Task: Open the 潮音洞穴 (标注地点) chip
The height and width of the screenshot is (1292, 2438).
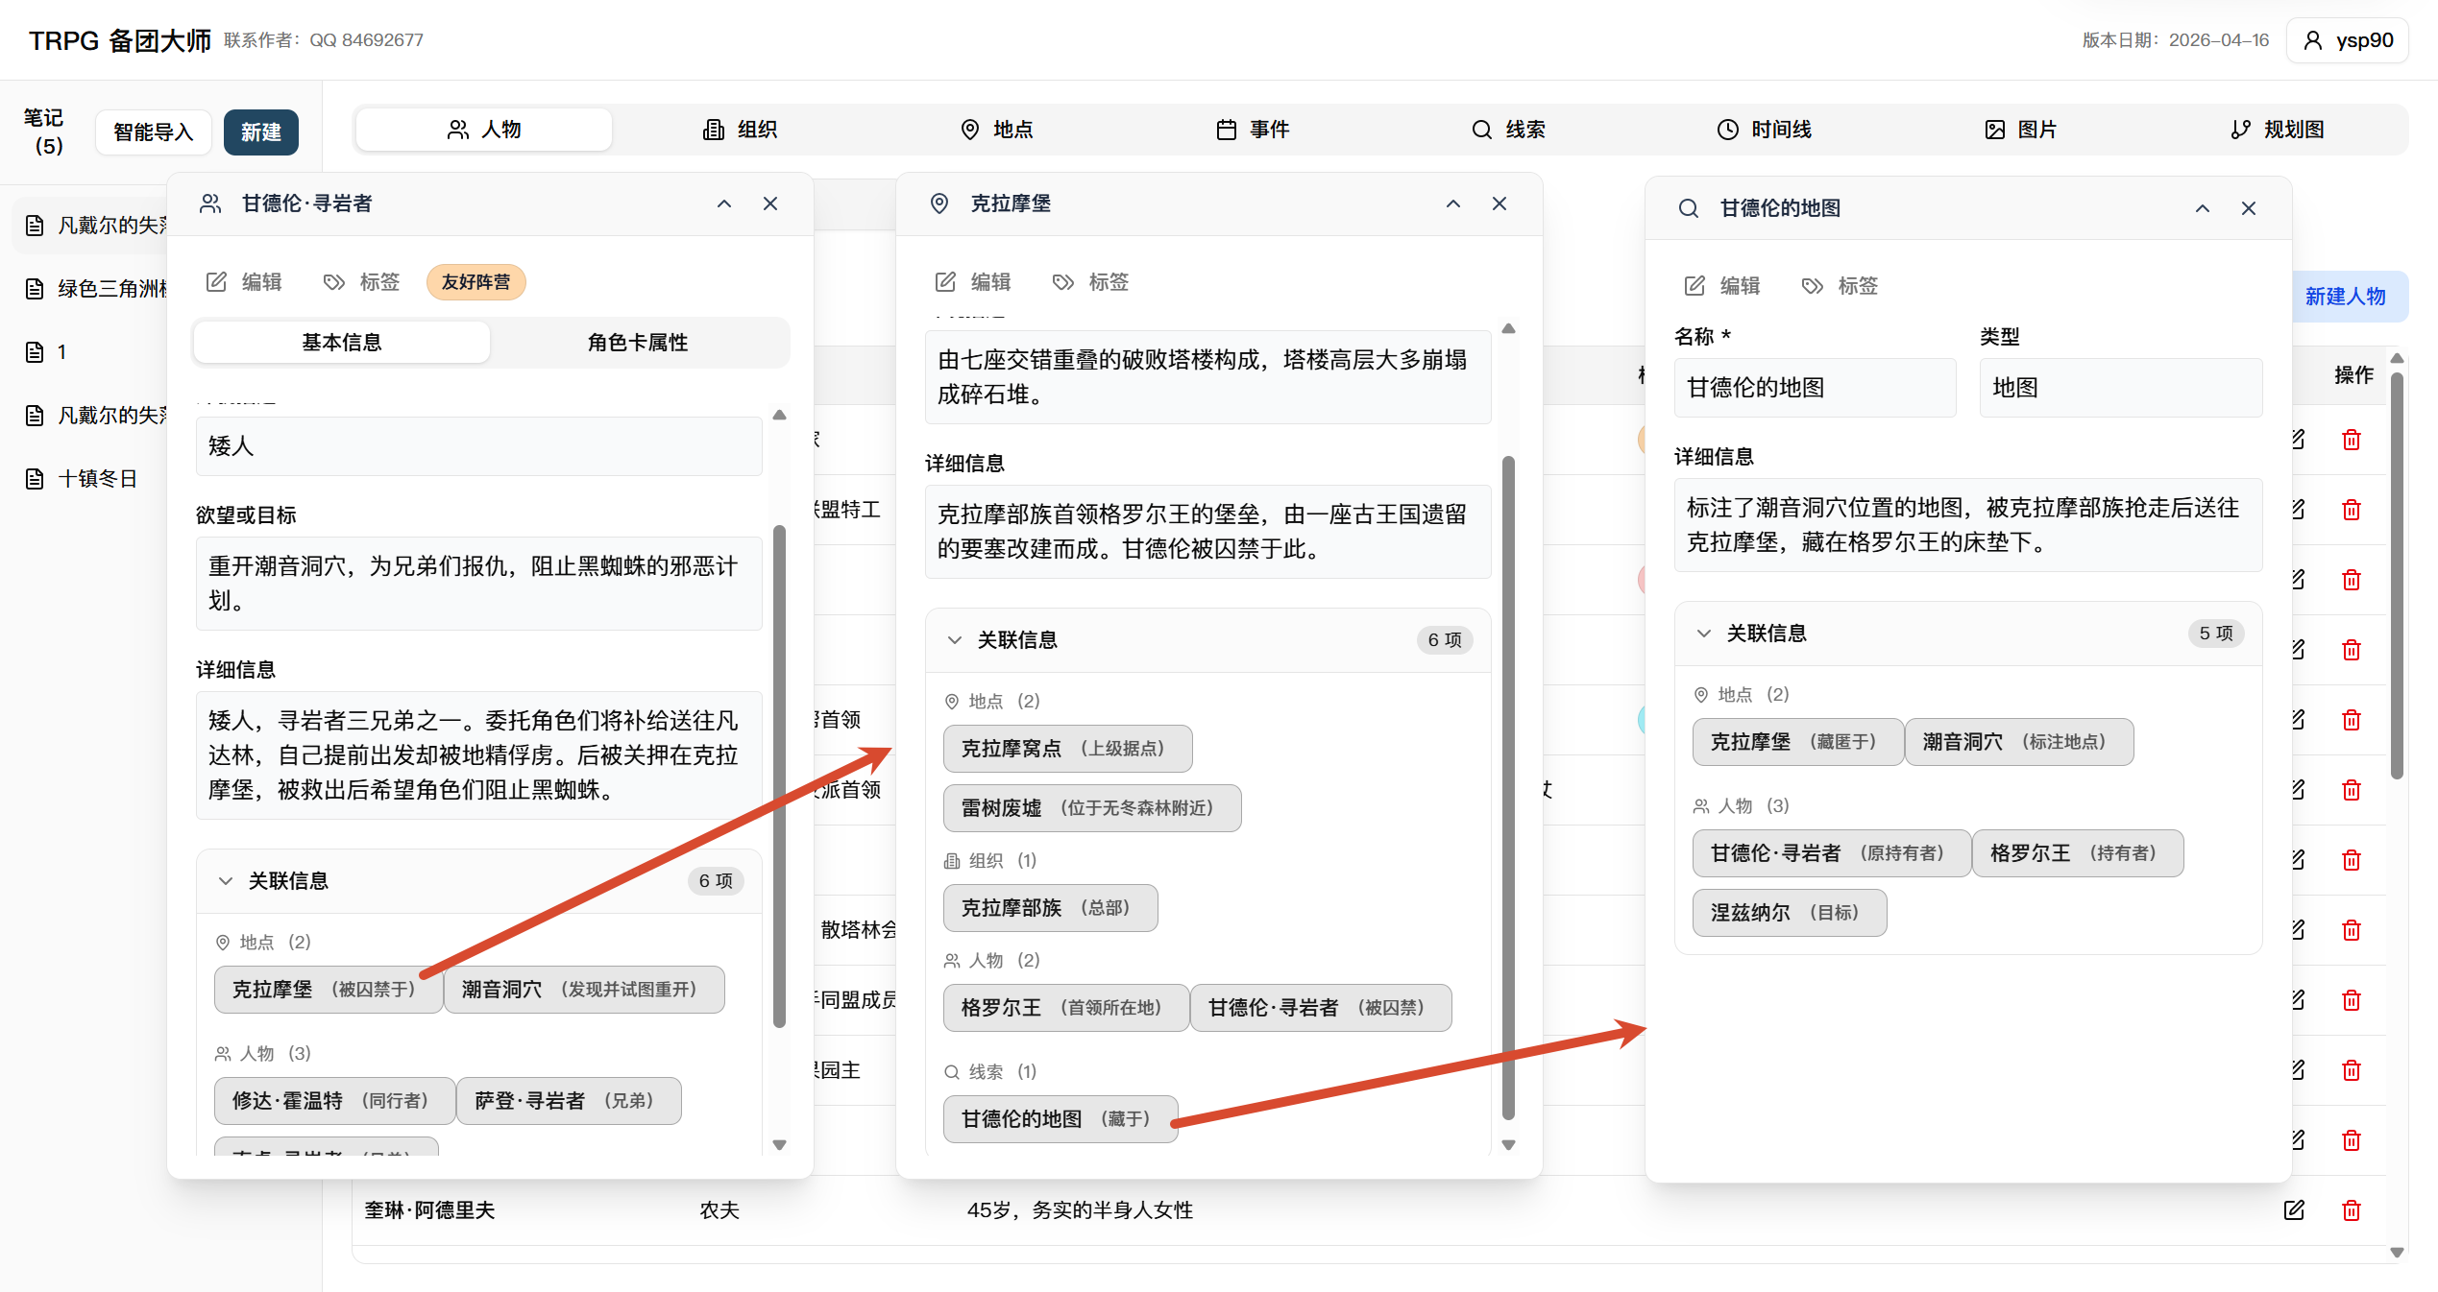Action: [x=2019, y=742]
